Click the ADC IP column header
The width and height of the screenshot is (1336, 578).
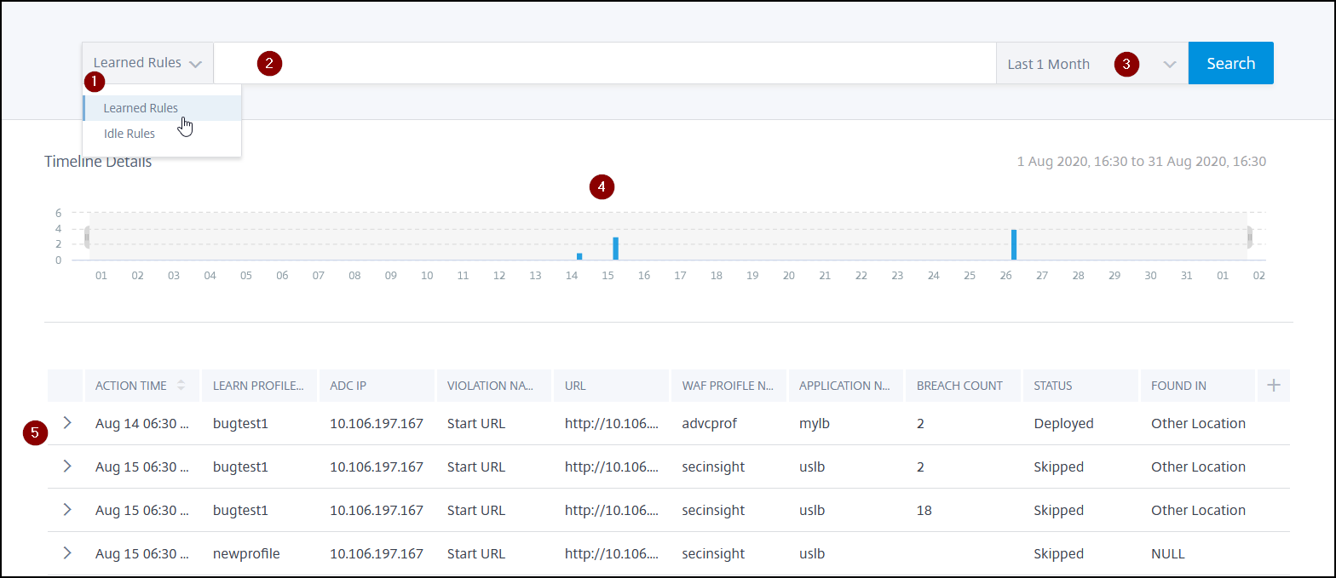377,386
